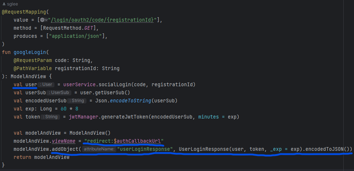This screenshot has width=354, height=171.
Task: Click the Long type in the exp declaration
Action: click(46, 109)
